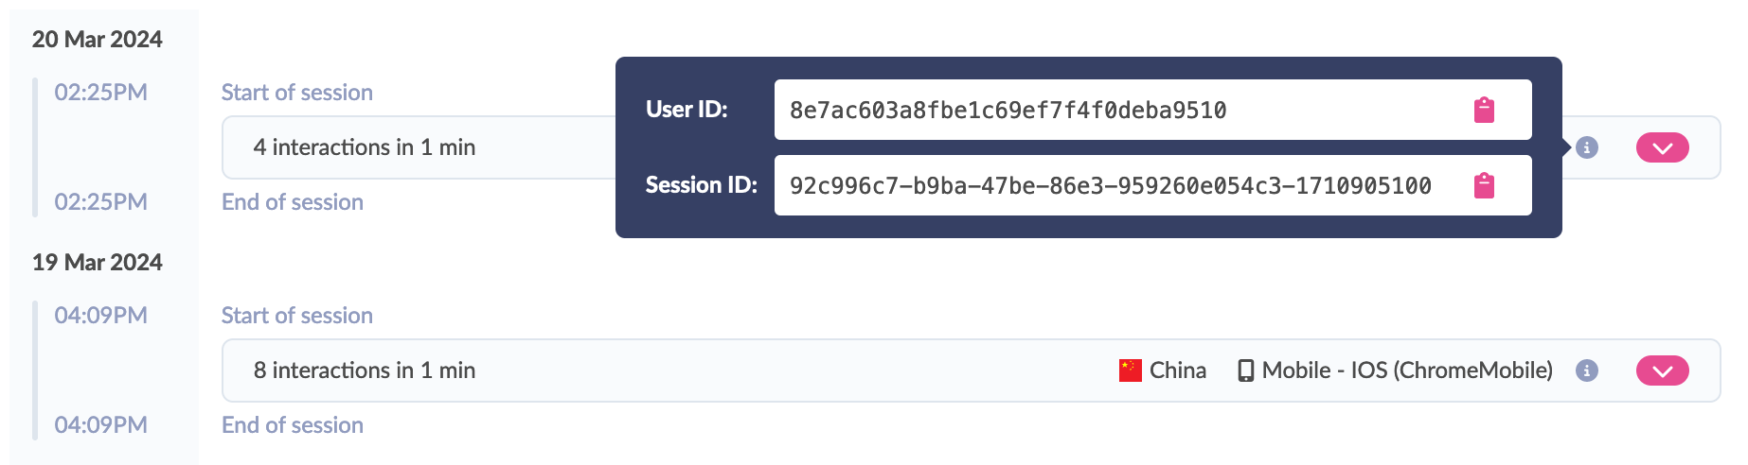Click Start of session at 02:25PM
This screenshot has height=465, width=1748.
pos(297,93)
